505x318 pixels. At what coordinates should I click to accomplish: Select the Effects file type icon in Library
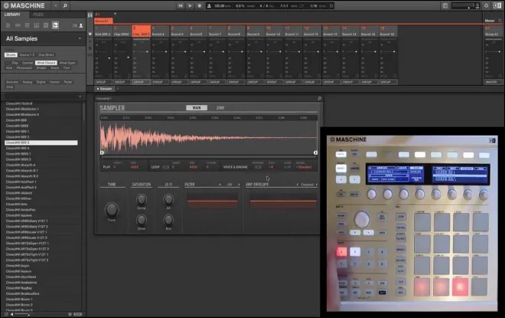[46, 25]
